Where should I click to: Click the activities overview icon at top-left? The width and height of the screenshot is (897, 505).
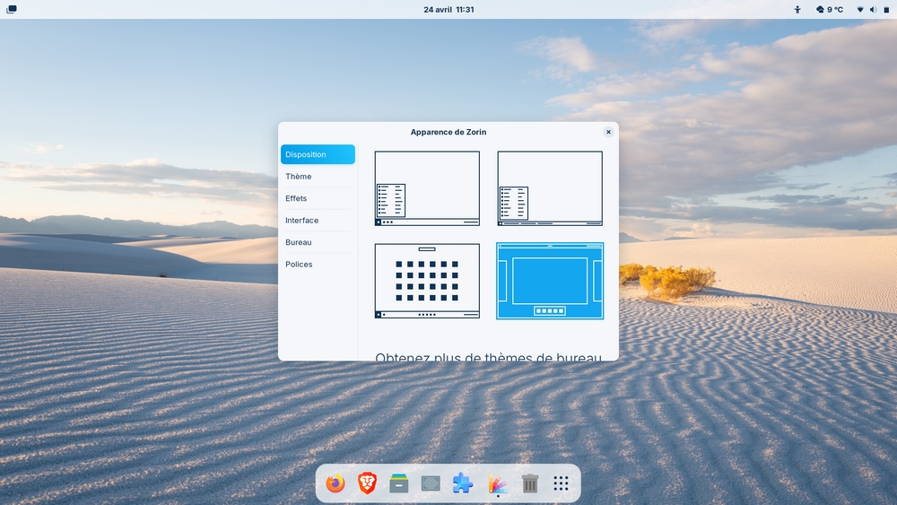coord(11,9)
